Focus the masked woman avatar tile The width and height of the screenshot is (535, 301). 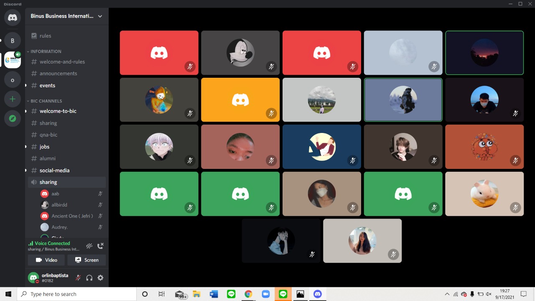[x=322, y=194]
